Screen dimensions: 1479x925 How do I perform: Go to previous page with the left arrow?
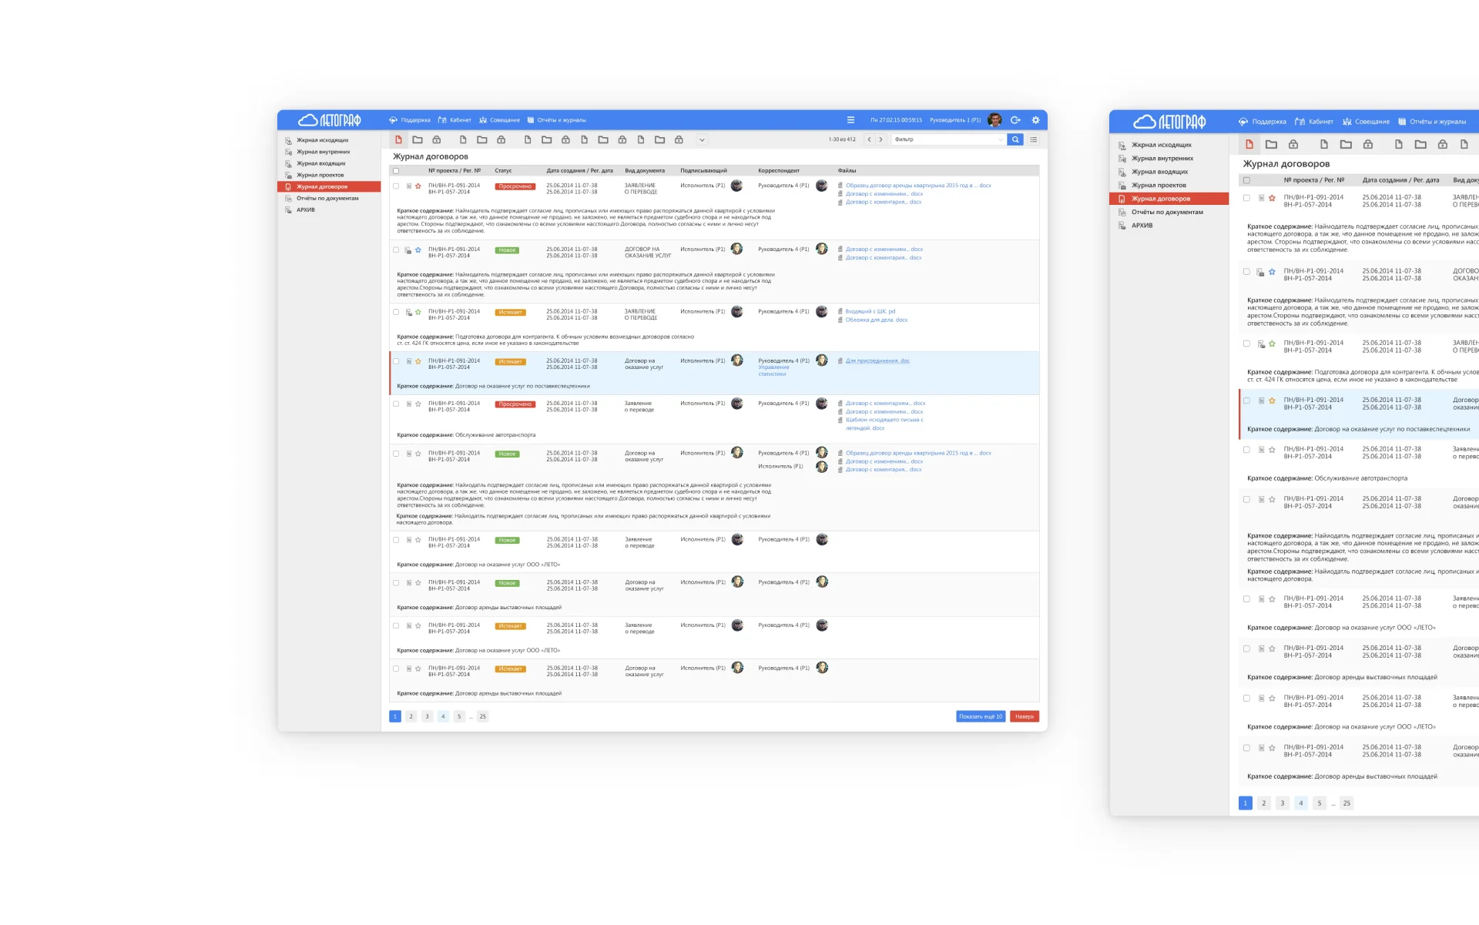coord(870,139)
